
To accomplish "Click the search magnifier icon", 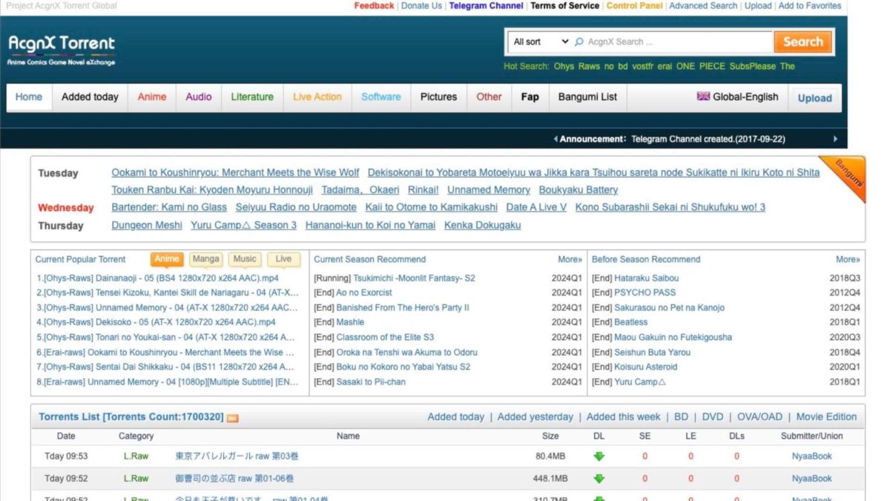I will pos(579,42).
